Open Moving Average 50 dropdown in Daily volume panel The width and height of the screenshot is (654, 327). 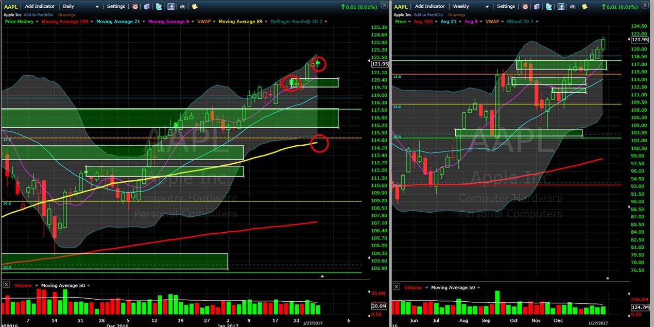pos(89,285)
